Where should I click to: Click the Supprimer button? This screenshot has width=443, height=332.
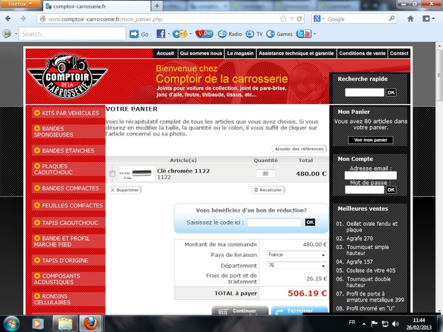click(x=125, y=190)
